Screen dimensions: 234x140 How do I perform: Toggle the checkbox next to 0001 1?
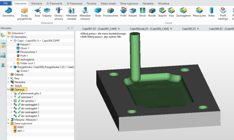(x=15, y=131)
